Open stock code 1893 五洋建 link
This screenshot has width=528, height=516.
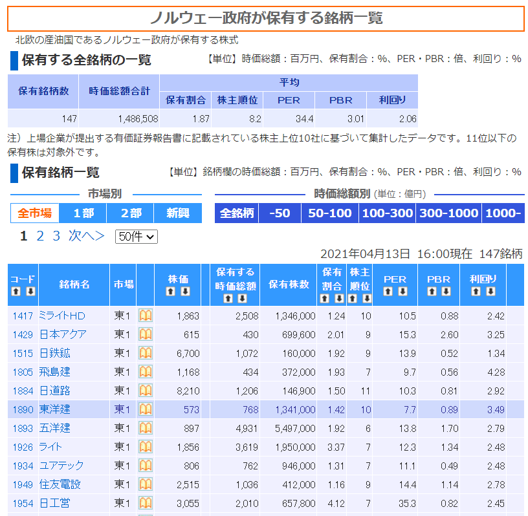(x=22, y=428)
